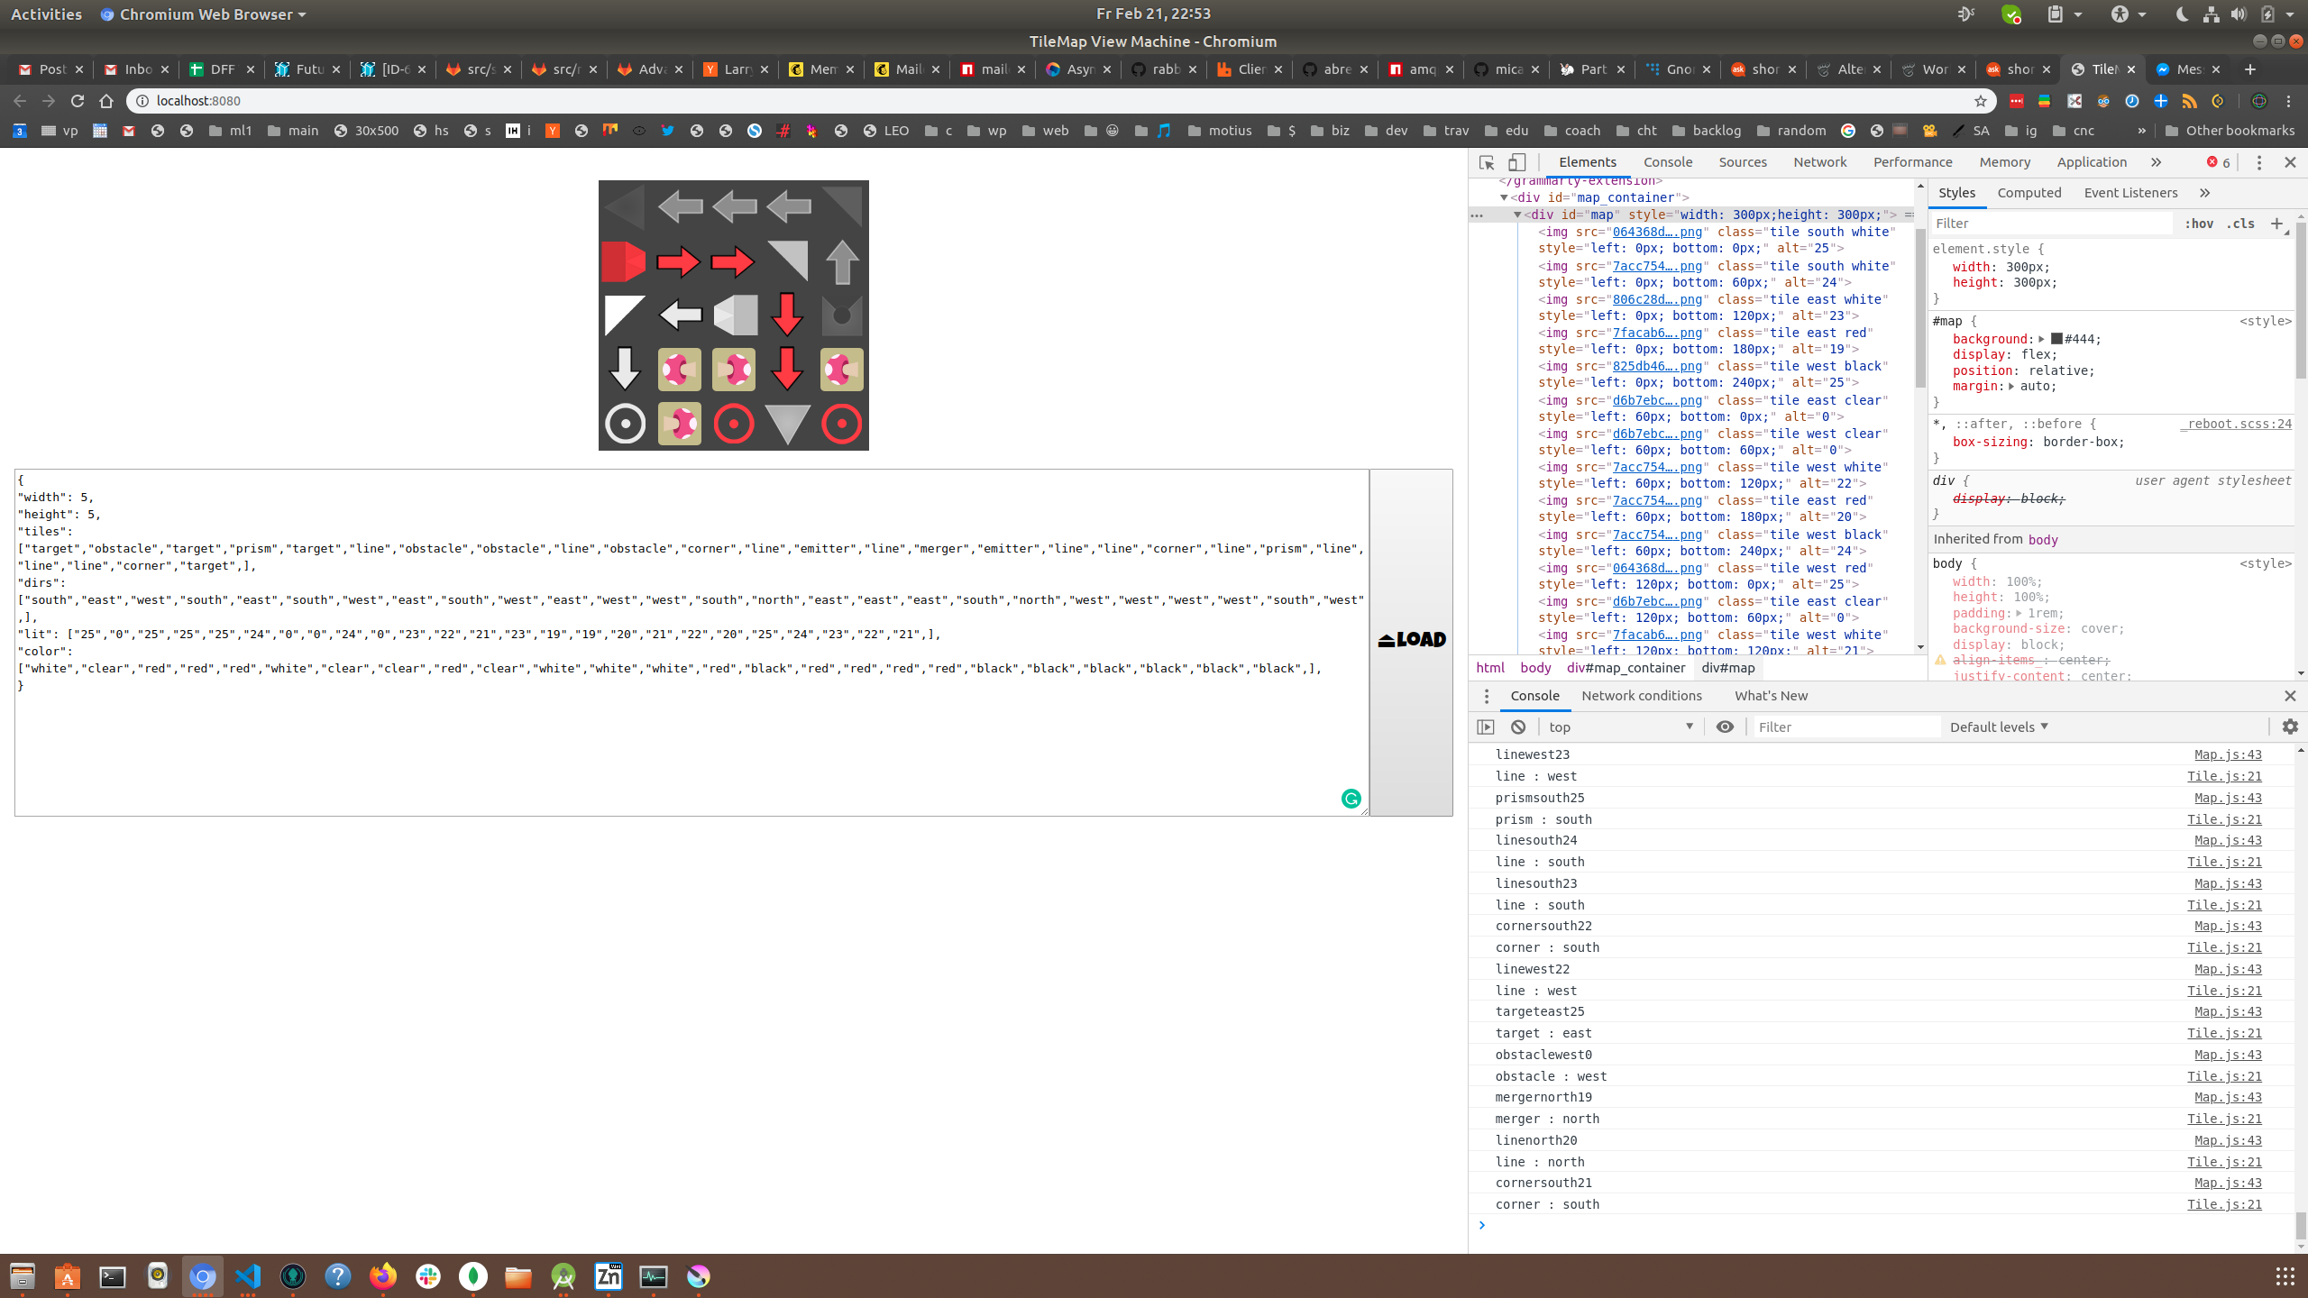The image size is (2308, 1298).
Task: Open console settings gear
Action: [x=2290, y=727]
